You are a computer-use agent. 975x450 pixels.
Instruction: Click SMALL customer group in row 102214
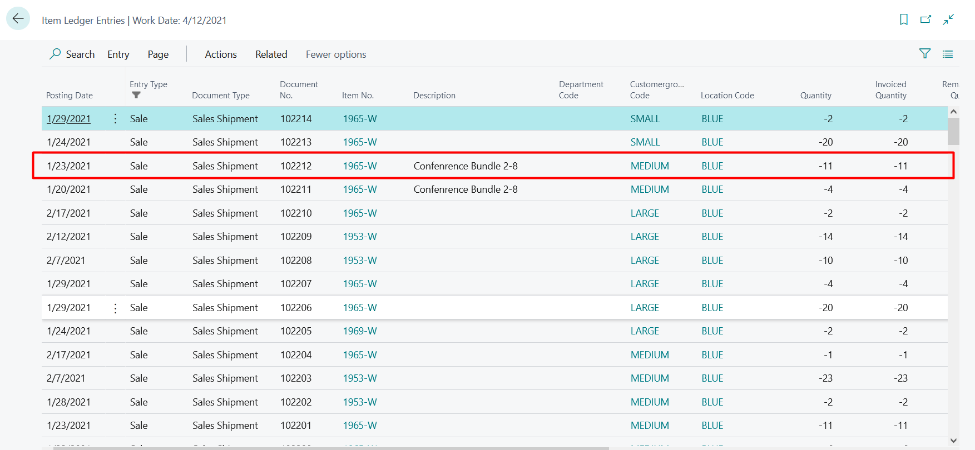(x=645, y=119)
